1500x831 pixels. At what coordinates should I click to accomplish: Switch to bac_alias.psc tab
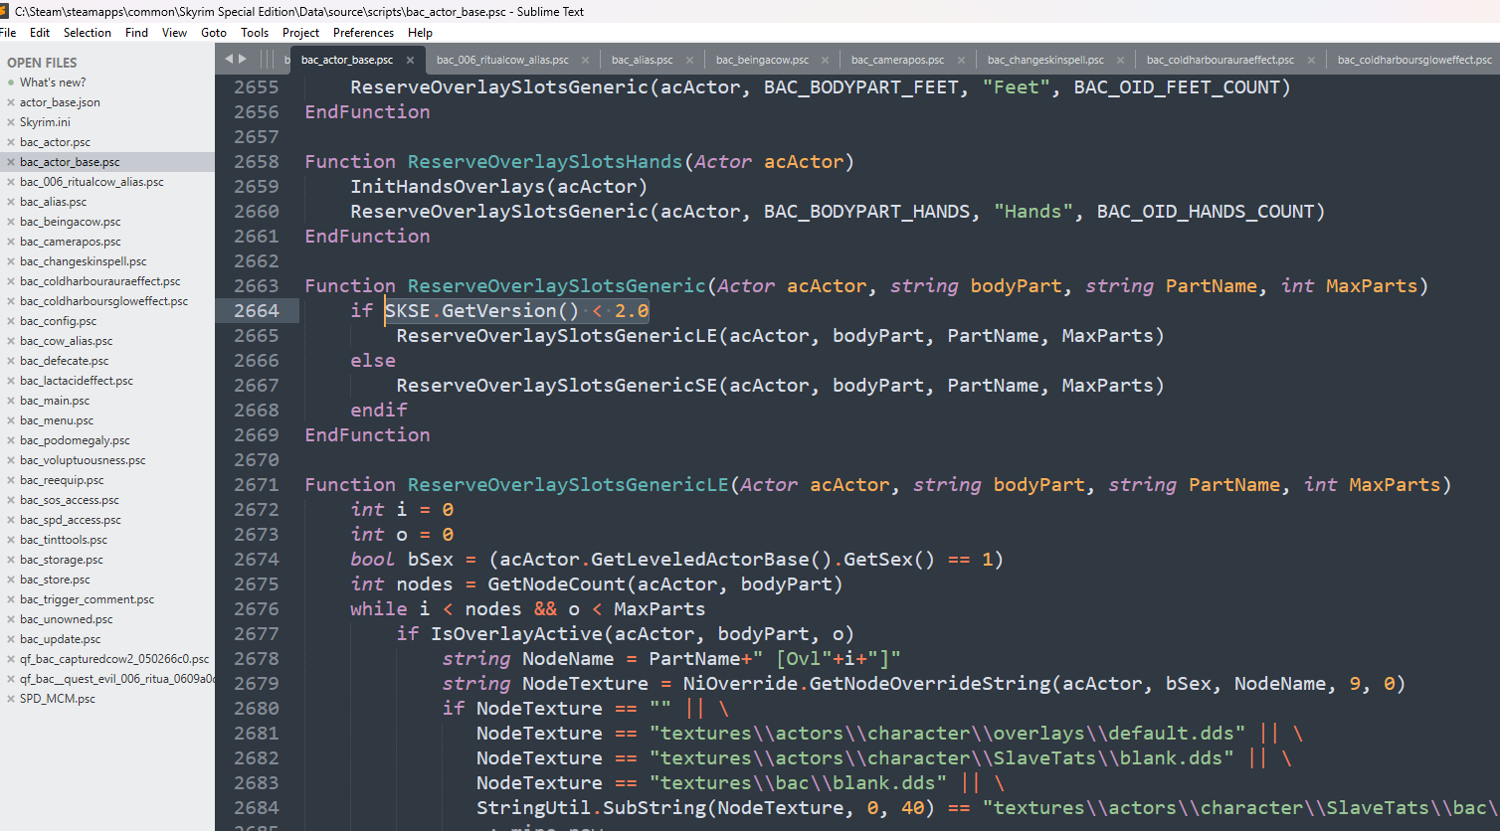[643, 60]
